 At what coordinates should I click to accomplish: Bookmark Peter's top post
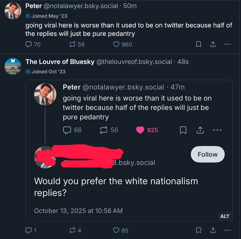[199, 45]
